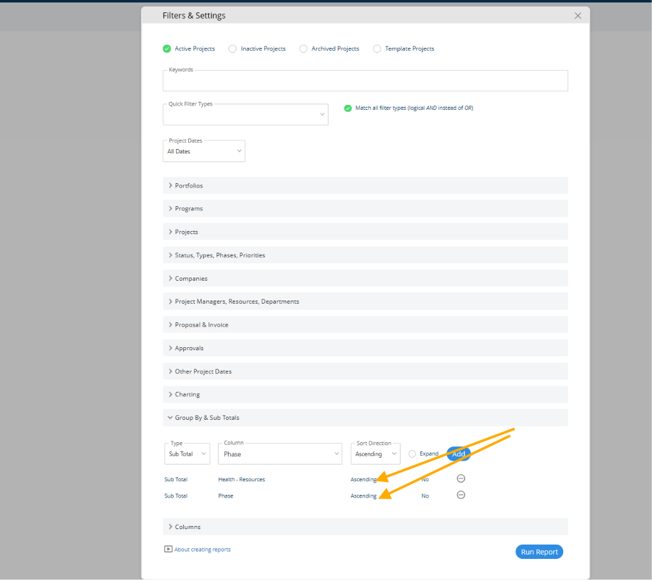Viewport: 652px width, 580px height.
Task: Remove the Health - Resources sub total row
Action: tap(461, 479)
